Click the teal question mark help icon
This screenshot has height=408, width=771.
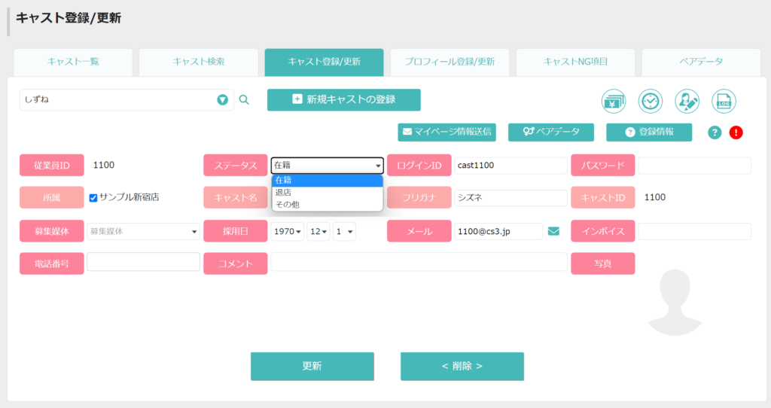(x=715, y=132)
